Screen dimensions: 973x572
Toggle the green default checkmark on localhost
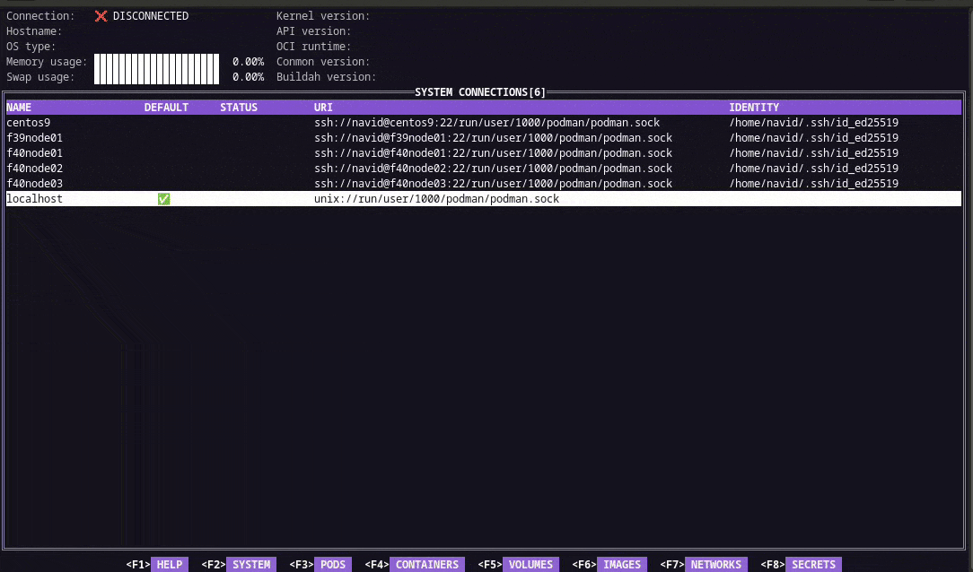point(164,199)
